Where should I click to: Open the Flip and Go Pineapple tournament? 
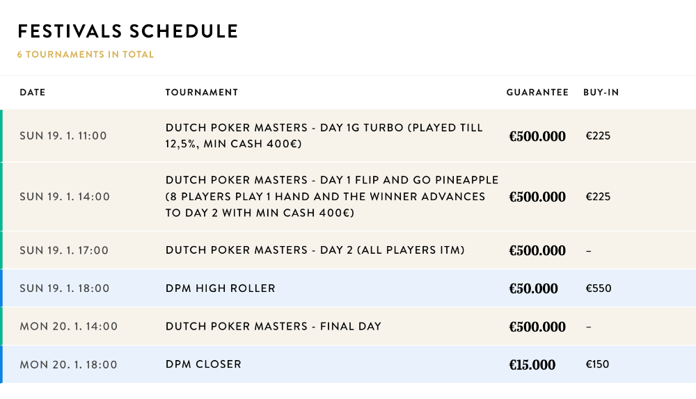[348, 197]
